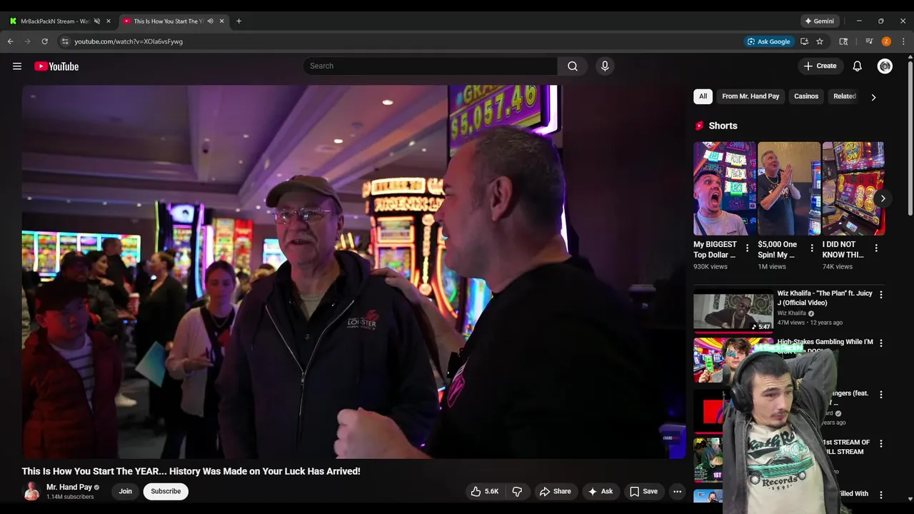The height and width of the screenshot is (514, 914).
Task: Save the video to a playlist
Action: pyautogui.click(x=643, y=491)
